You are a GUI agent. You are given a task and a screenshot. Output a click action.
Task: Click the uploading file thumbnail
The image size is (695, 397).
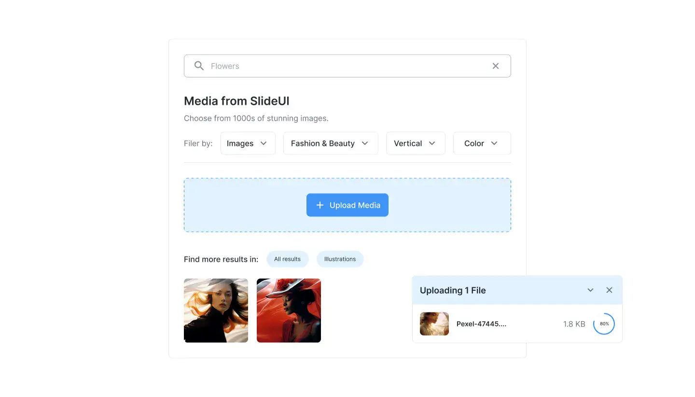point(434,324)
